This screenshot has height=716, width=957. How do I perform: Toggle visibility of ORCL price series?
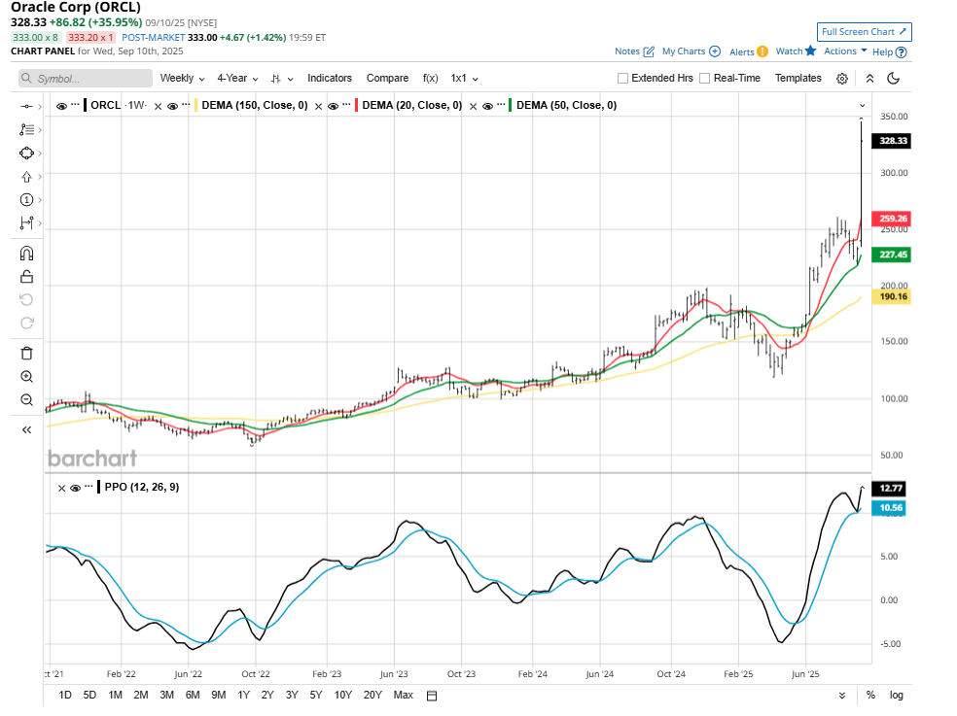(61, 106)
